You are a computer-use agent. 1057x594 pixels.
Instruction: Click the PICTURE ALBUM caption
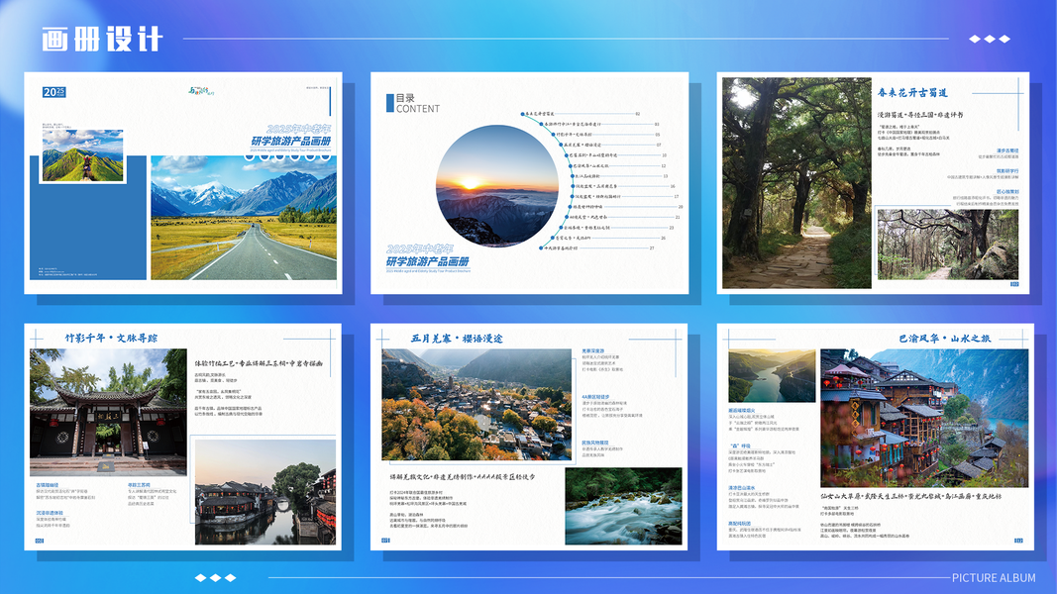point(993,578)
